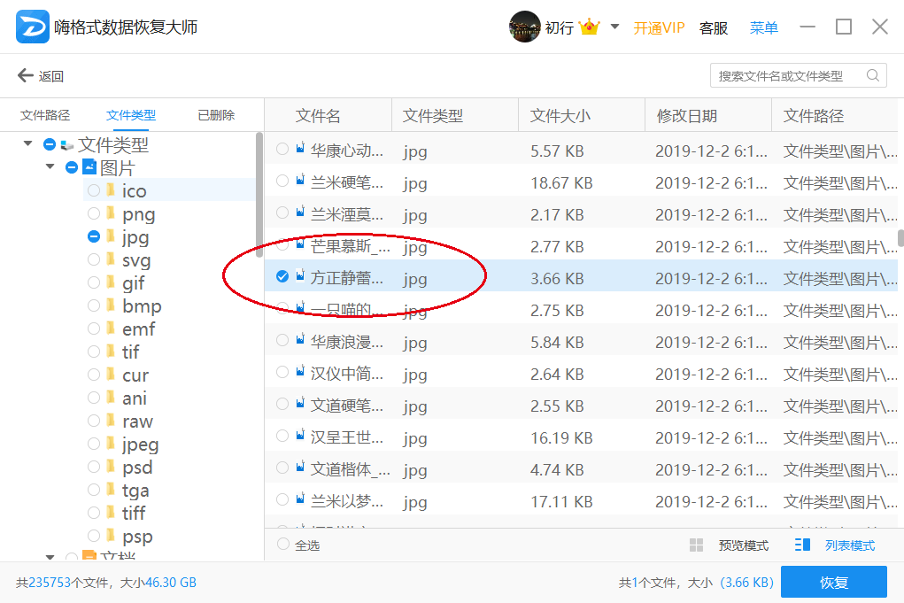Open the 菜单 menu
The height and width of the screenshot is (603, 904).
pyautogui.click(x=763, y=27)
